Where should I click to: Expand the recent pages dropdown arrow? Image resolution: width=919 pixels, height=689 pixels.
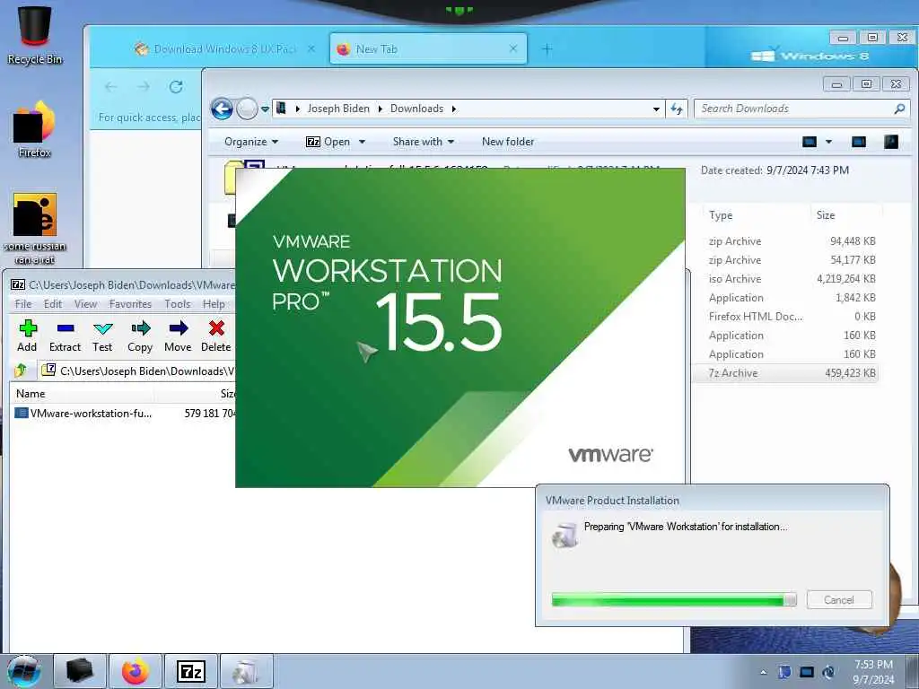[265, 109]
